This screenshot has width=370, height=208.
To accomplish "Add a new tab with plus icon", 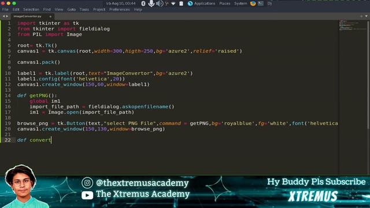I will (361, 16).
